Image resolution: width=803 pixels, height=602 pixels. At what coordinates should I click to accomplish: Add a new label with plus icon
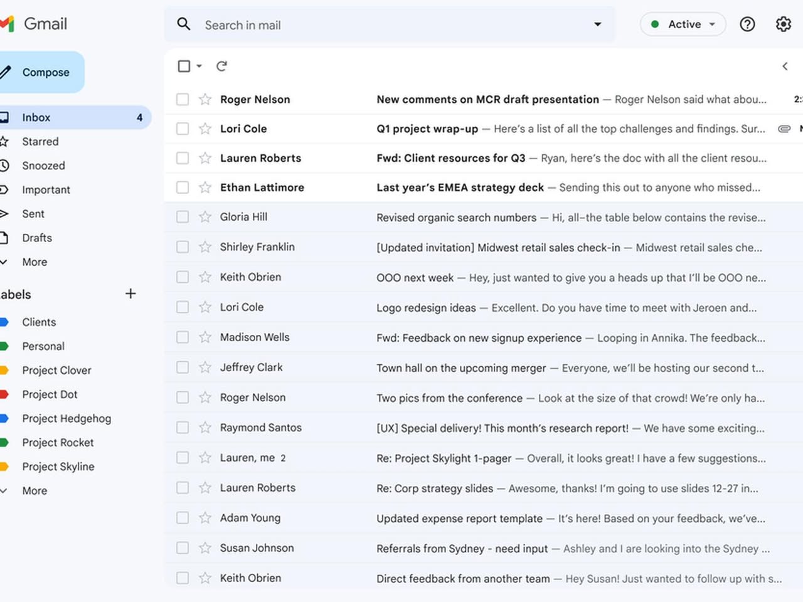[130, 293]
